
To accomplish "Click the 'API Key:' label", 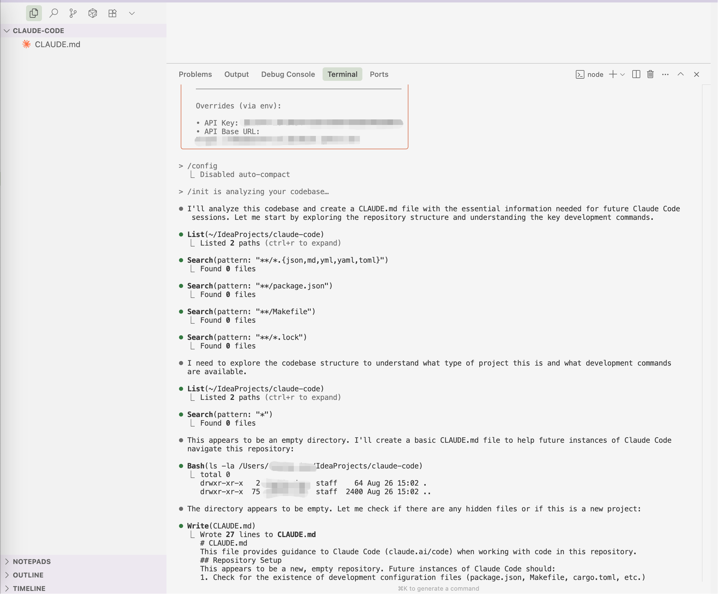I will (x=221, y=123).
